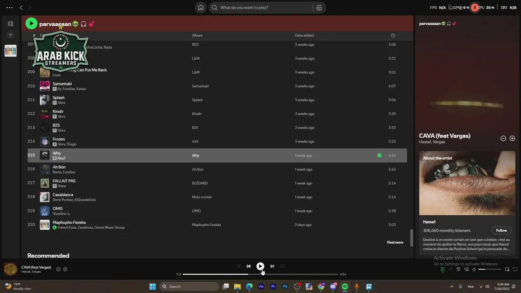This screenshot has height=293, width=521.
Task: Click the Windows taskbar Search box
Action: pyautogui.click(x=189, y=286)
